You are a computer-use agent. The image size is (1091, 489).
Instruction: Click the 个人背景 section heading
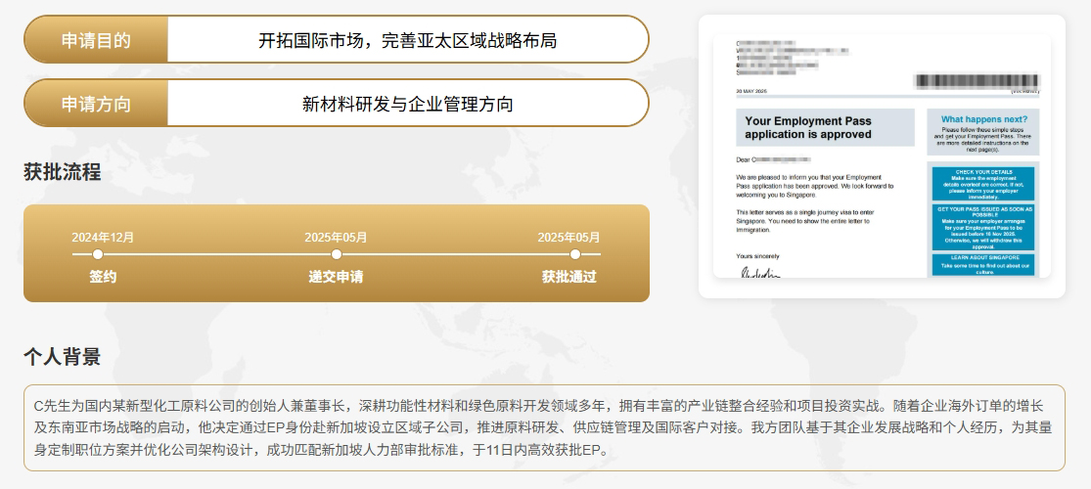(62, 357)
